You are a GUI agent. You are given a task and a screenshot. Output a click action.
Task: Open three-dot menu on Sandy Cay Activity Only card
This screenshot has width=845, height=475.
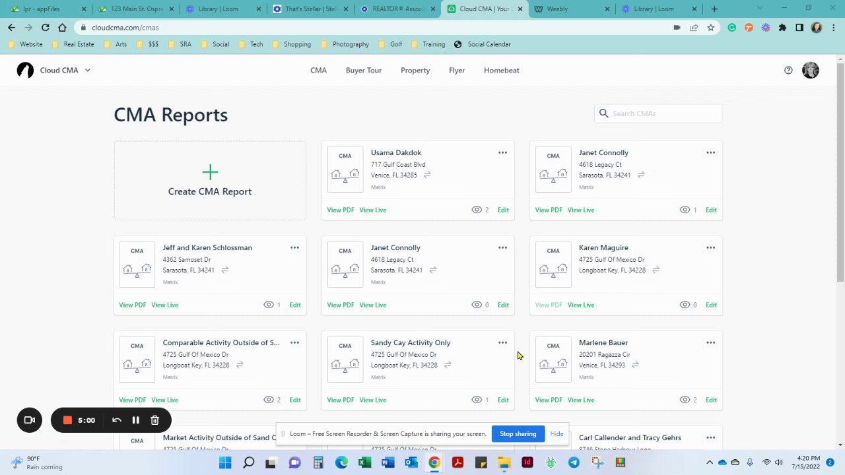(502, 342)
